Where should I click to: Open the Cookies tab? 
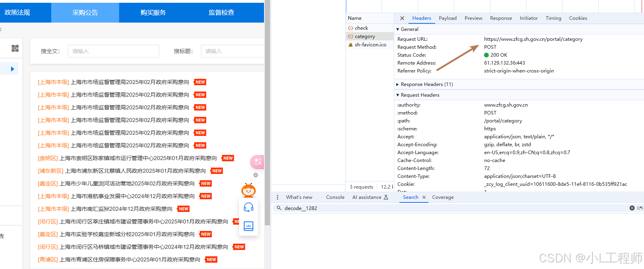(x=578, y=18)
